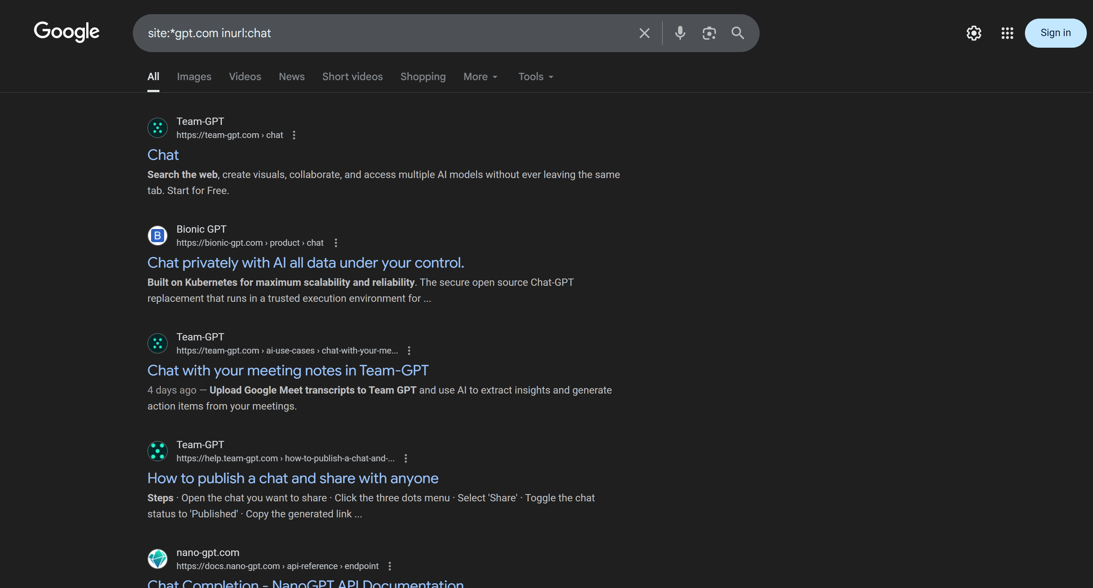This screenshot has height=588, width=1093.
Task: Open quick settings via gear icon
Action: point(973,33)
